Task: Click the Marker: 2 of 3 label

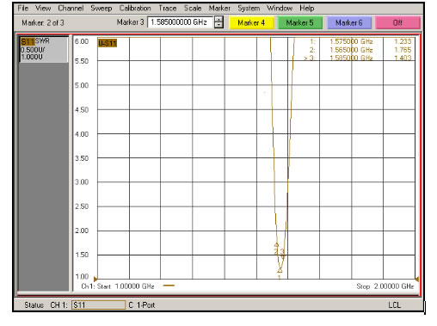Action: point(43,22)
